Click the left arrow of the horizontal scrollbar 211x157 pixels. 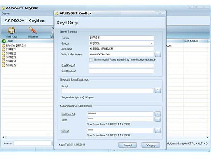point(3,137)
